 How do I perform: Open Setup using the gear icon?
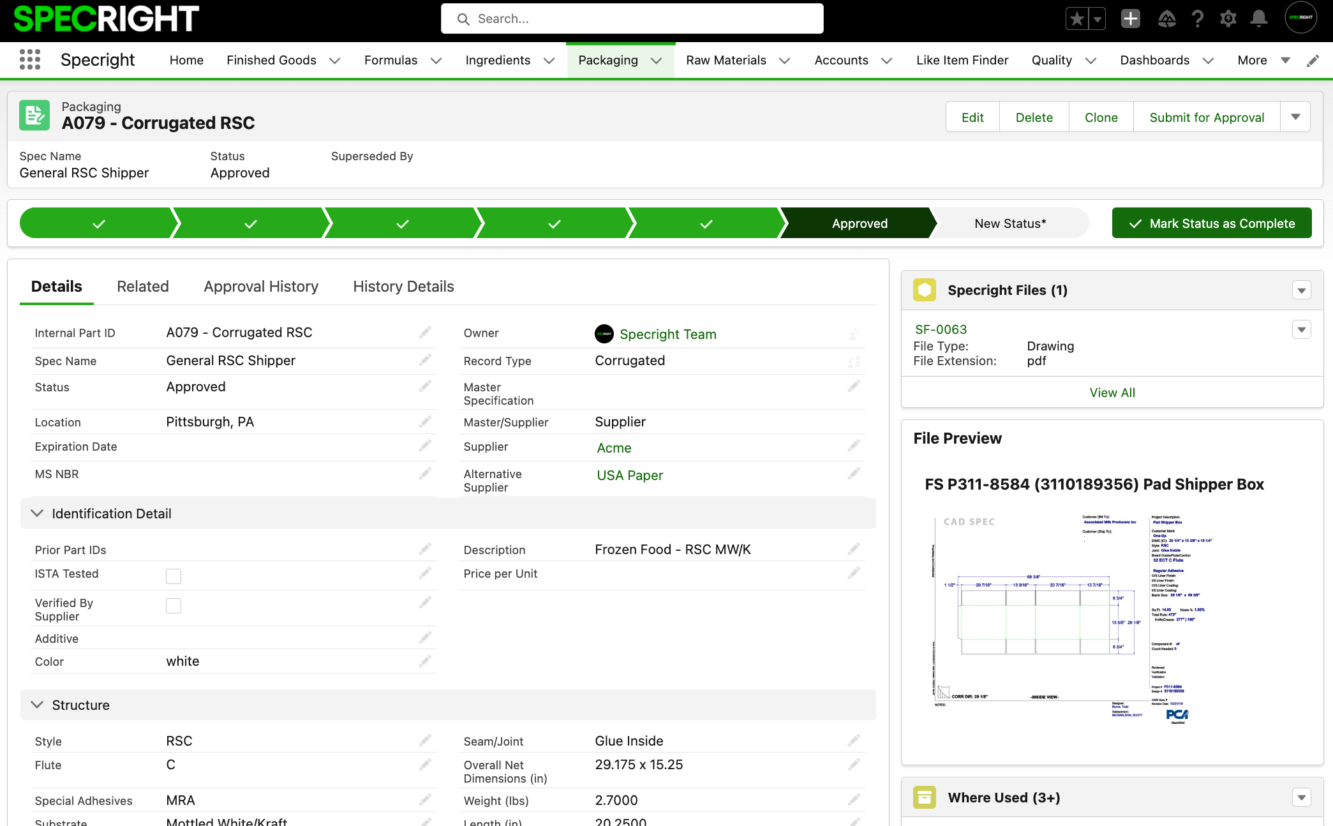pos(1228,19)
